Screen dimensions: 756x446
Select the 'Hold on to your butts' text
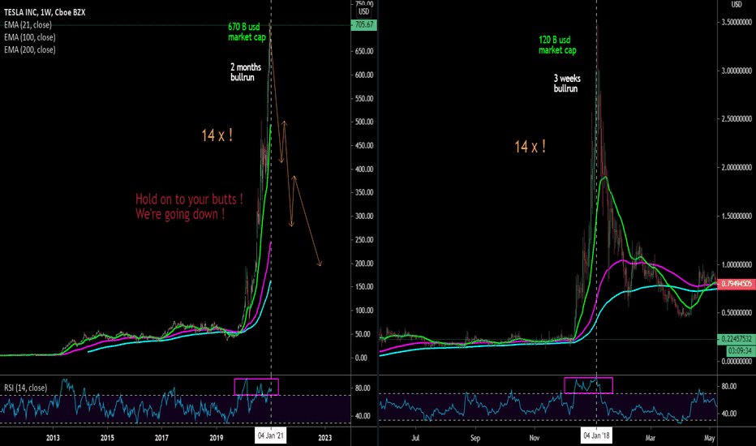[x=189, y=206]
